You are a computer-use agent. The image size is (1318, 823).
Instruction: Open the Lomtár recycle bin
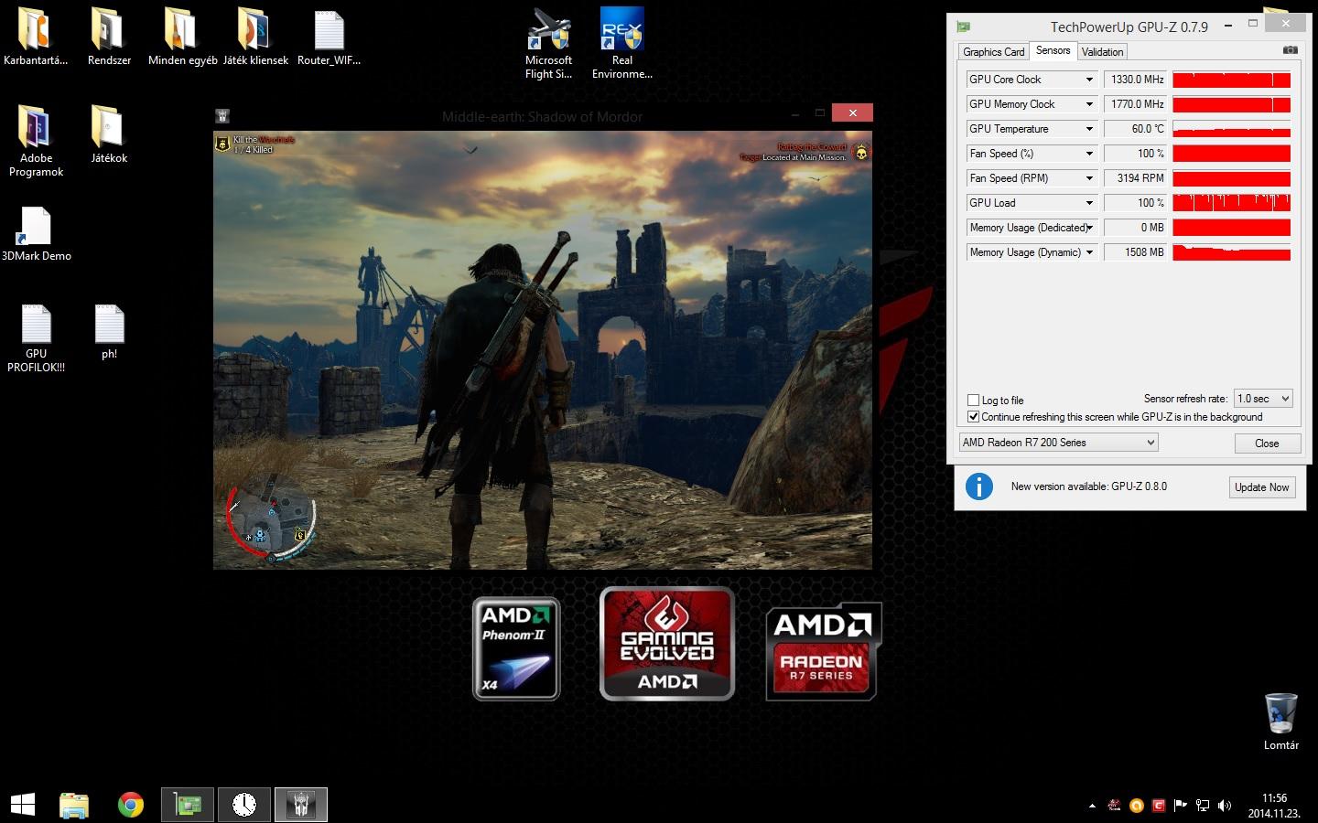pyautogui.click(x=1280, y=721)
